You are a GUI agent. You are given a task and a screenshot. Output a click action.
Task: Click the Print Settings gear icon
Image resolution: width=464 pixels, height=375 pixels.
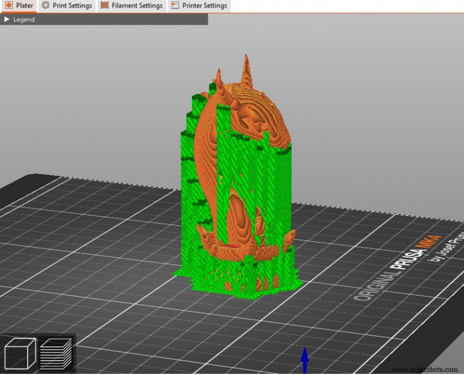[x=46, y=5]
